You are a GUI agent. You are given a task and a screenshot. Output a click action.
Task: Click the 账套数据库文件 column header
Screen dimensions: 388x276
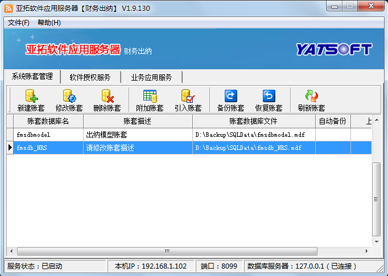253,122
